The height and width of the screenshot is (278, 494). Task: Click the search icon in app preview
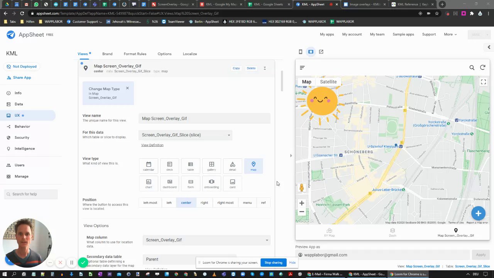click(472, 68)
